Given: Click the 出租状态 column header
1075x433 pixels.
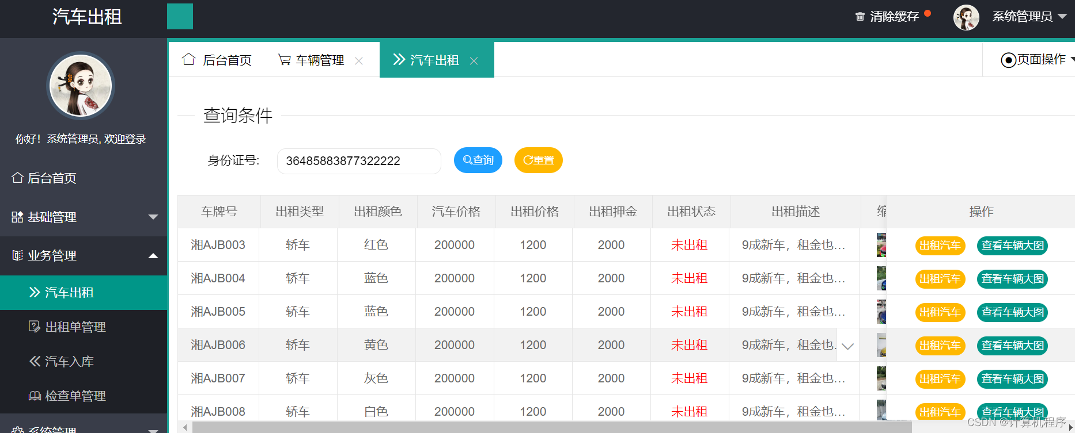Looking at the screenshot, I should click(x=691, y=212).
